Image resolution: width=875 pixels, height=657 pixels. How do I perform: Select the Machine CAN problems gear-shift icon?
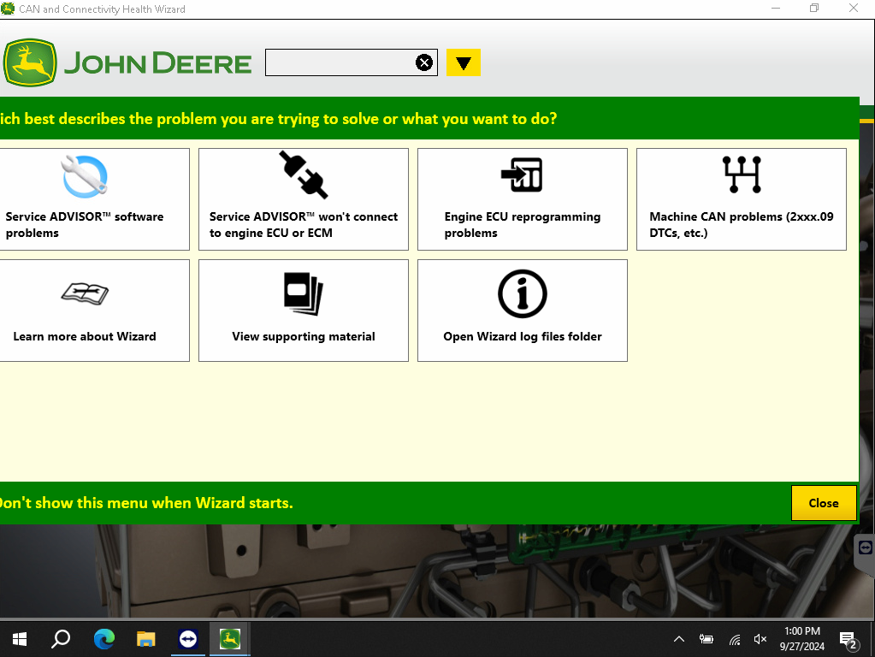(x=741, y=175)
